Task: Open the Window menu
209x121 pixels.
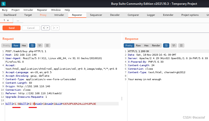Action: coord(56,10)
